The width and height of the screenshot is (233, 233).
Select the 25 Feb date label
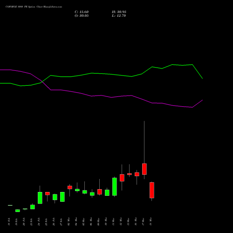46,222
